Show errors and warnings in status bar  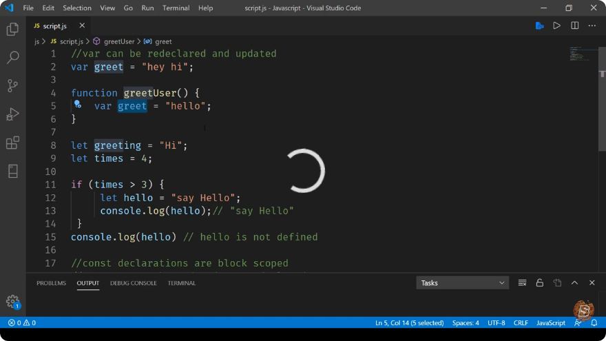click(22, 323)
